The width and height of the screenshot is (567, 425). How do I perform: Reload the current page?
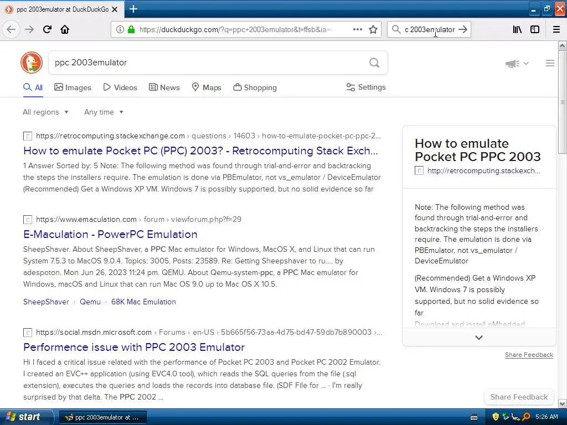[x=47, y=29]
